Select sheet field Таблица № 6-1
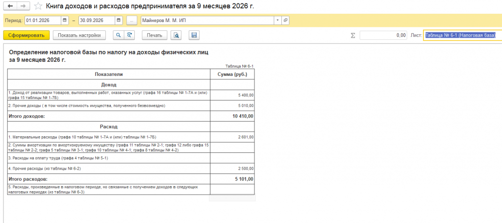Viewport: 502px width, 223px height. click(x=462, y=35)
